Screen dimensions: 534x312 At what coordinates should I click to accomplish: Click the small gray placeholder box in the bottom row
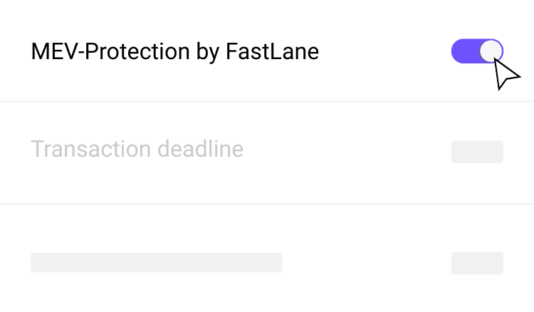(477, 263)
